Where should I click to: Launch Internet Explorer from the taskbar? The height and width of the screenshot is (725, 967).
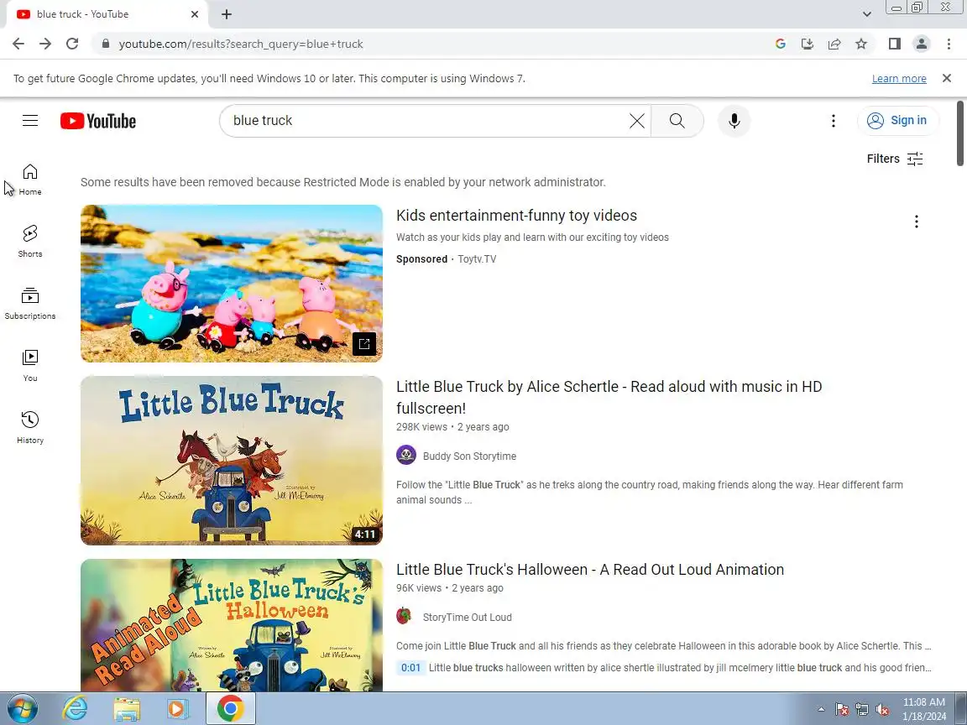coord(75,709)
